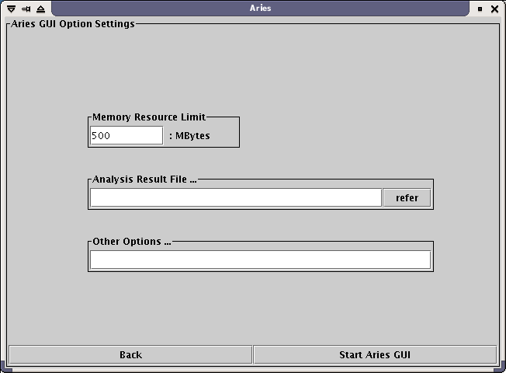The width and height of the screenshot is (506, 373).
Task: Open the window menu triangle icon
Action: (11, 9)
